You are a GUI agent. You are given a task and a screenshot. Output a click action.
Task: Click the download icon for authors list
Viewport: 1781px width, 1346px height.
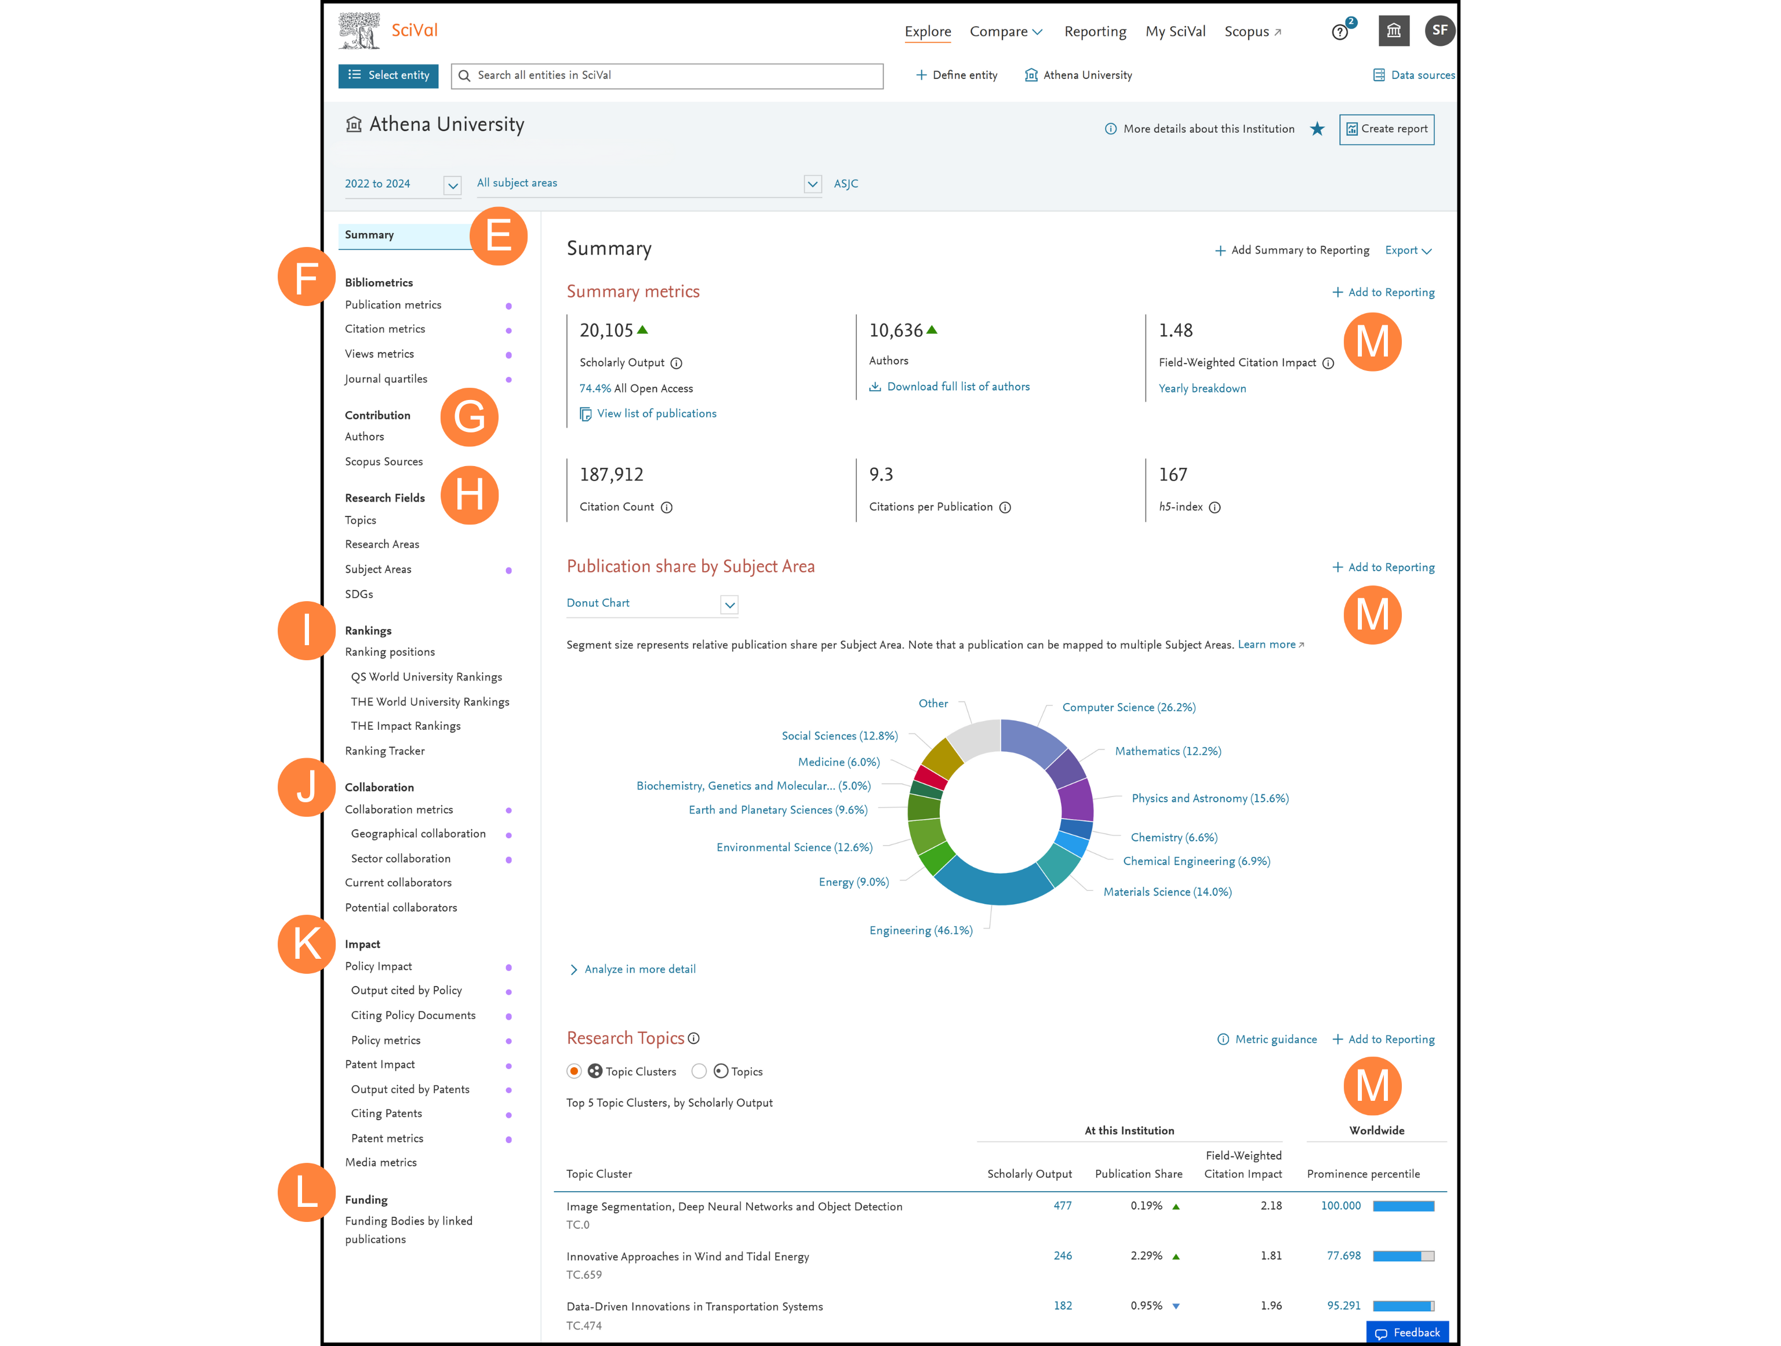[x=875, y=387]
